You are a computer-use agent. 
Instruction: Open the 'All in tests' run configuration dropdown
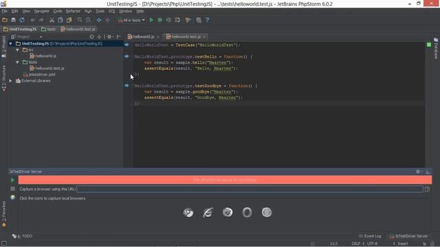coord(131,20)
